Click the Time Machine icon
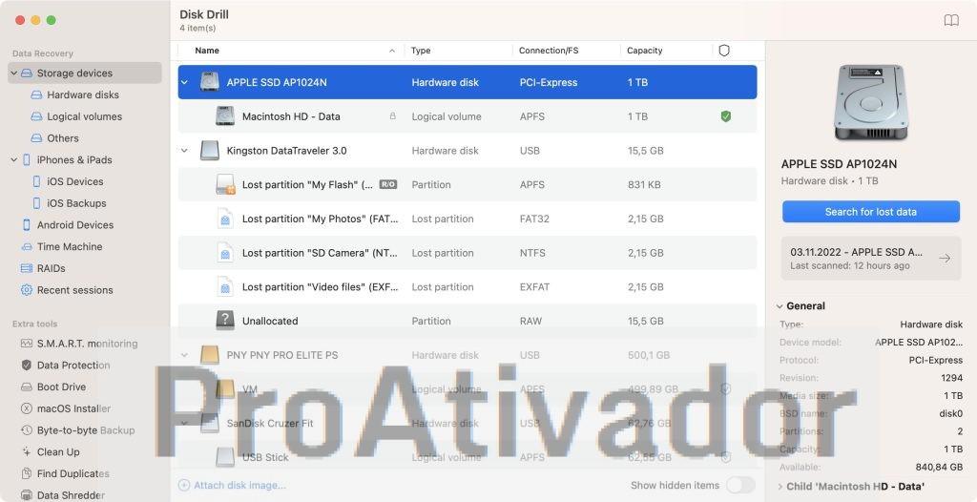 click(x=26, y=247)
